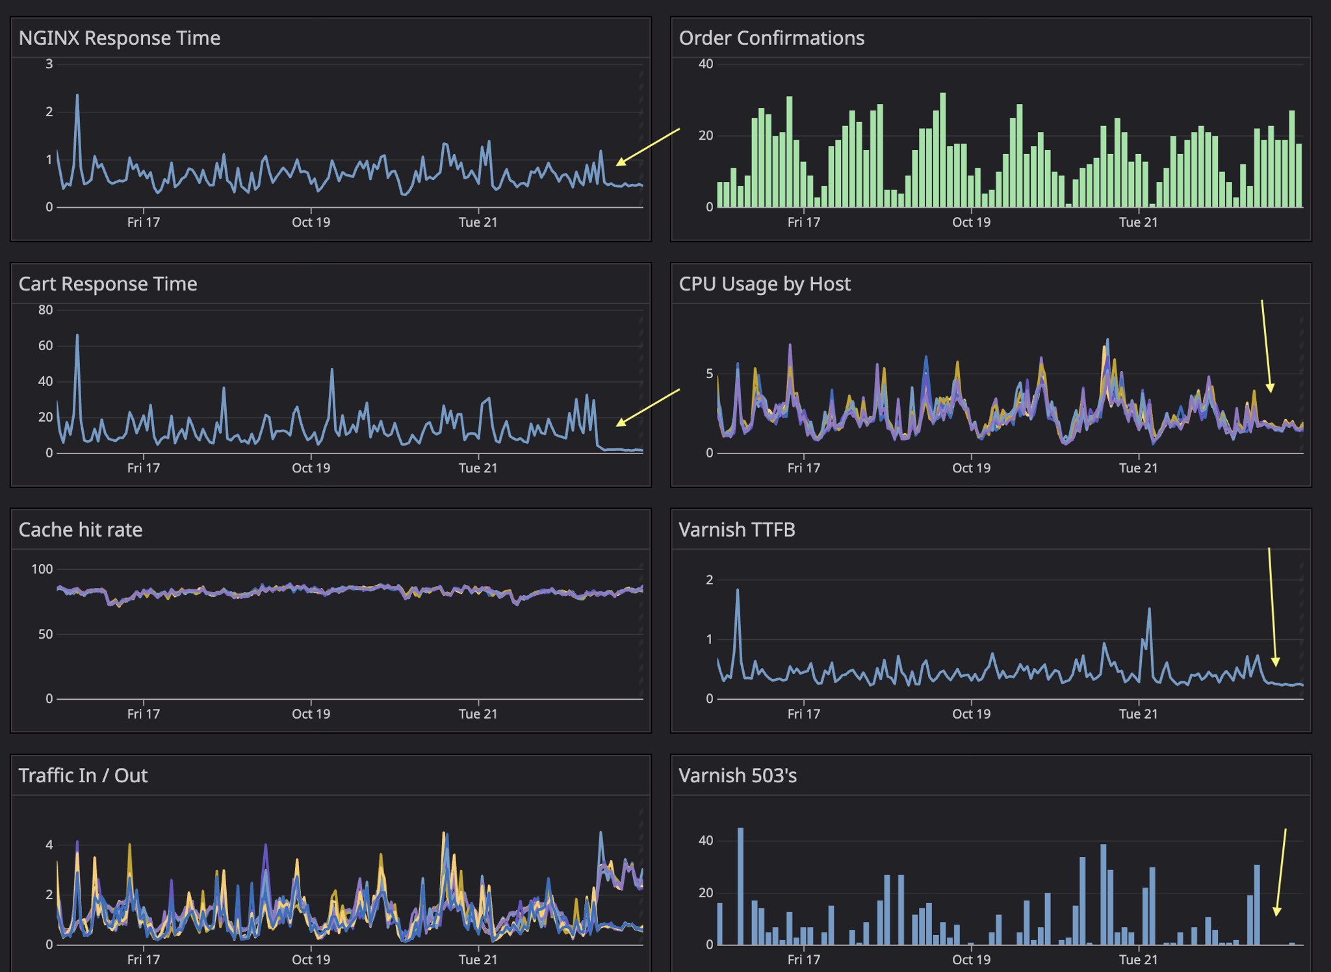Click the Tue 21 axis label on Traffic In / Out

click(477, 958)
